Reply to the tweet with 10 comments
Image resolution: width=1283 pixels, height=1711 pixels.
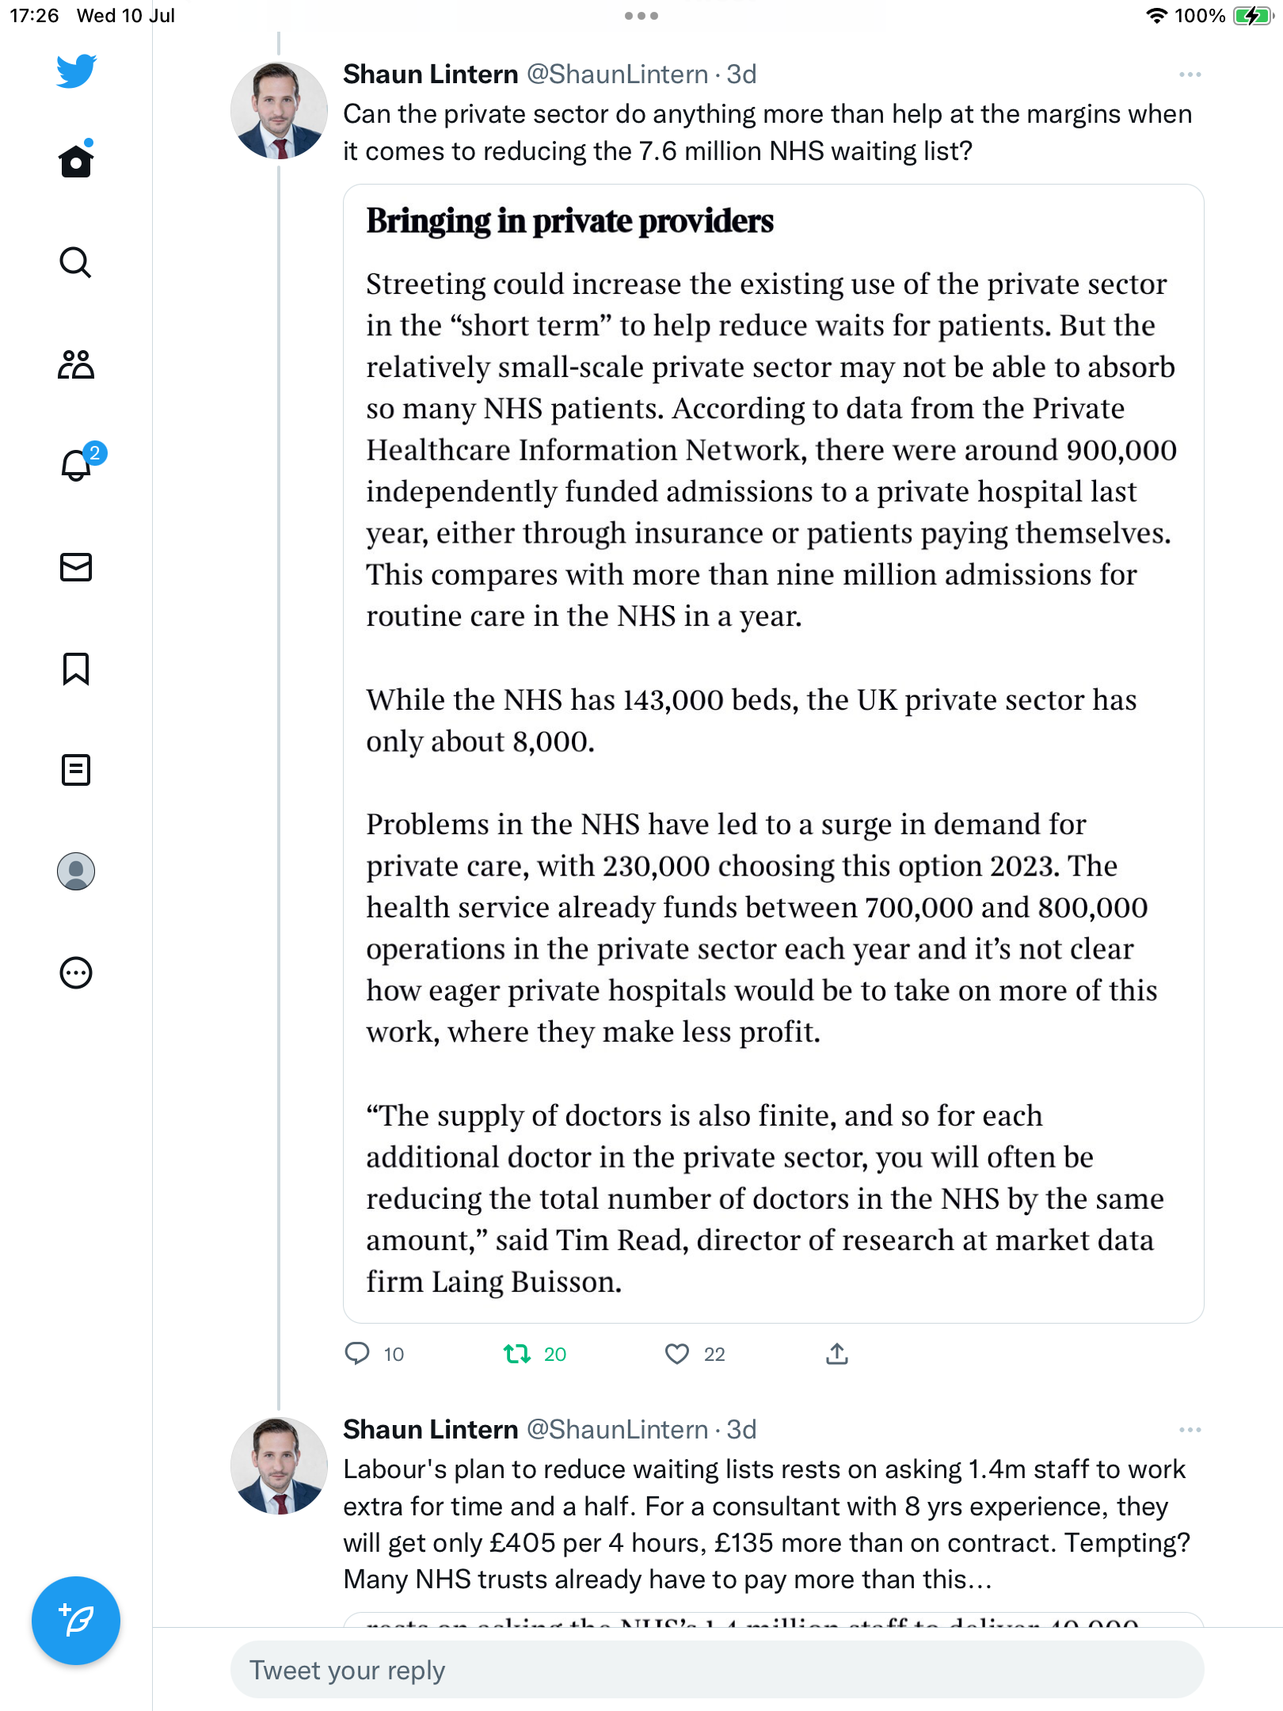tap(357, 1354)
